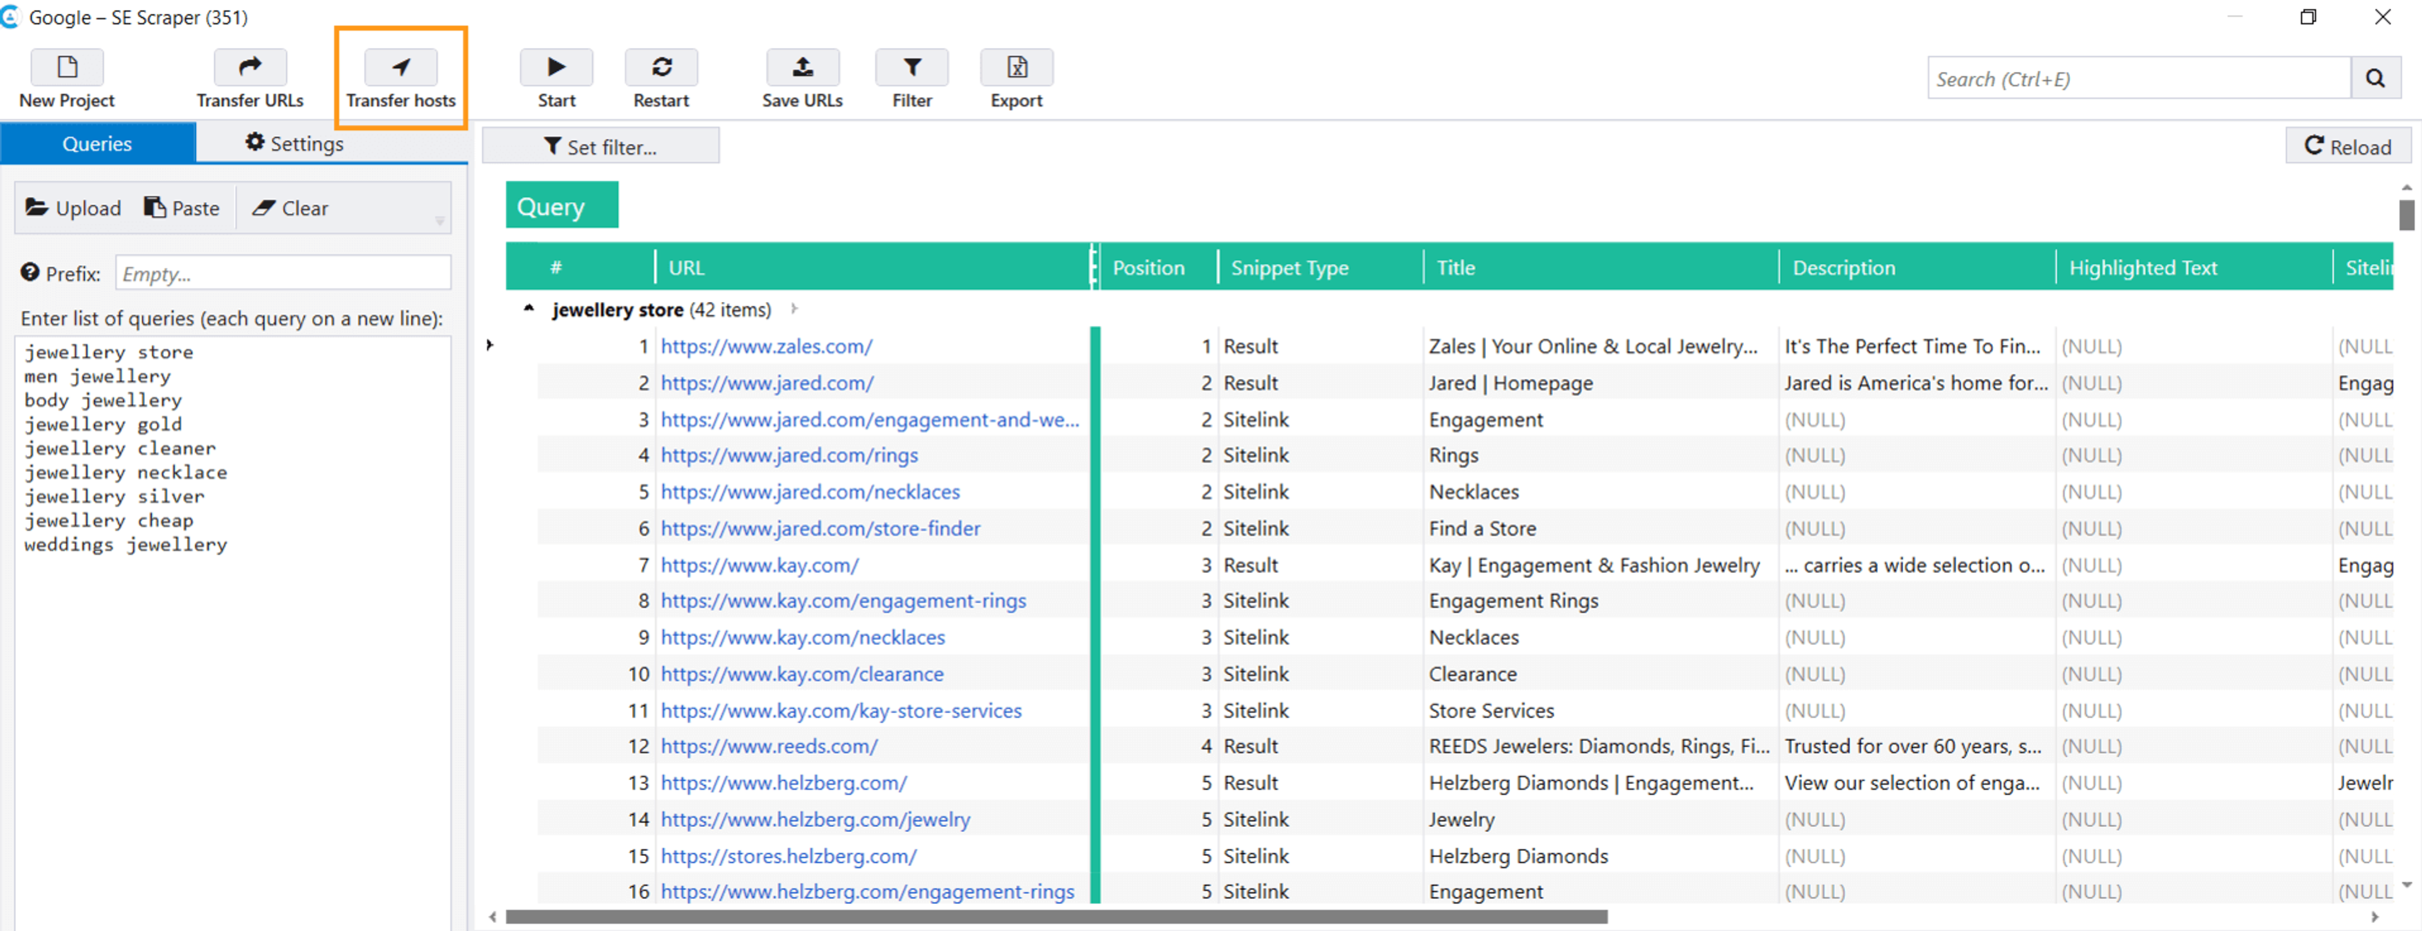Focus the Search (Ctrl+E) field
The height and width of the screenshot is (931, 2422).
click(x=2139, y=78)
